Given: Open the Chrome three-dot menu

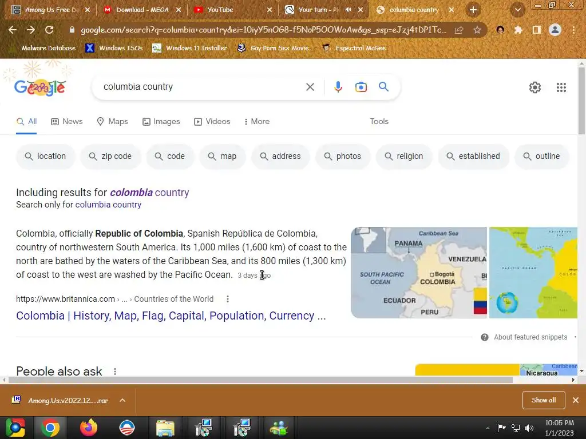Looking at the screenshot, I should point(573,30).
